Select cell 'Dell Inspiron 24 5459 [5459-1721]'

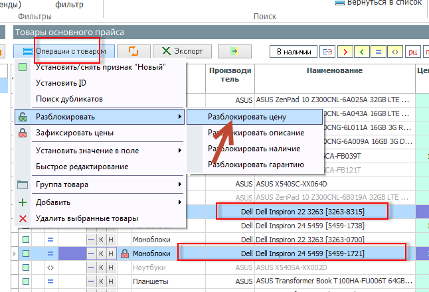coord(335,254)
